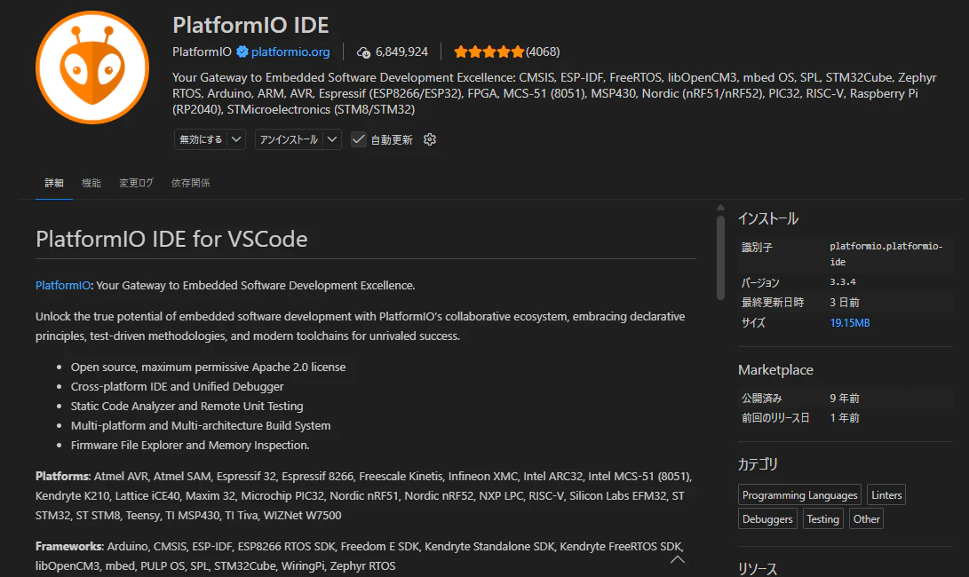Click the bold Platforms label
Image resolution: width=969 pixels, height=577 pixels.
pyautogui.click(x=63, y=477)
